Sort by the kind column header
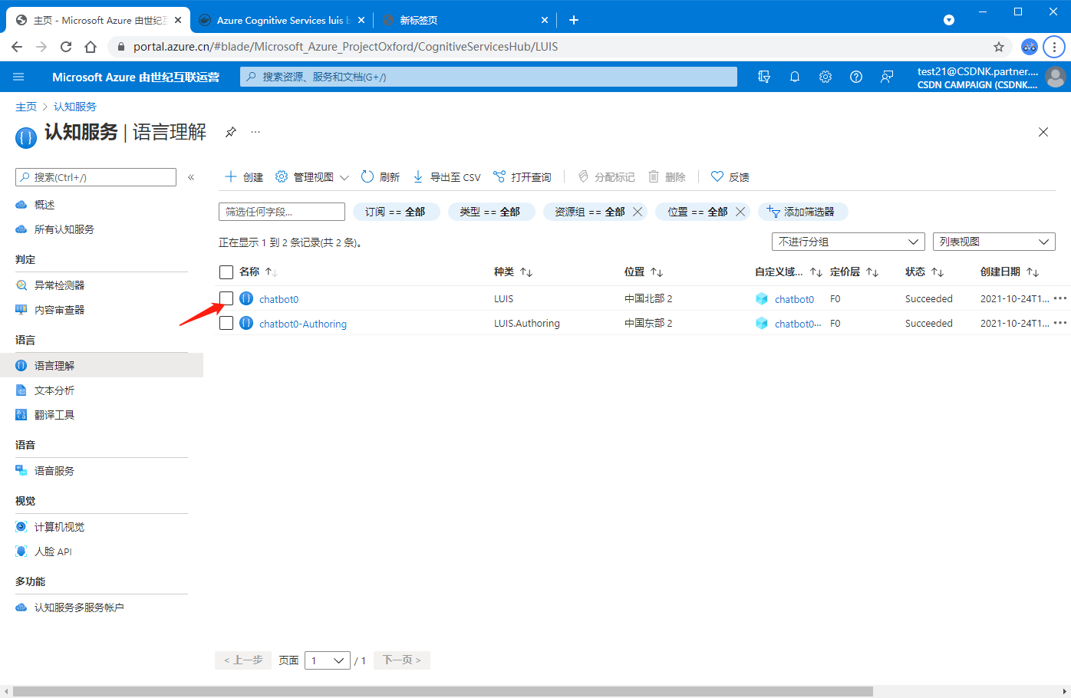Screen dimensions: 1071x698 coord(513,272)
